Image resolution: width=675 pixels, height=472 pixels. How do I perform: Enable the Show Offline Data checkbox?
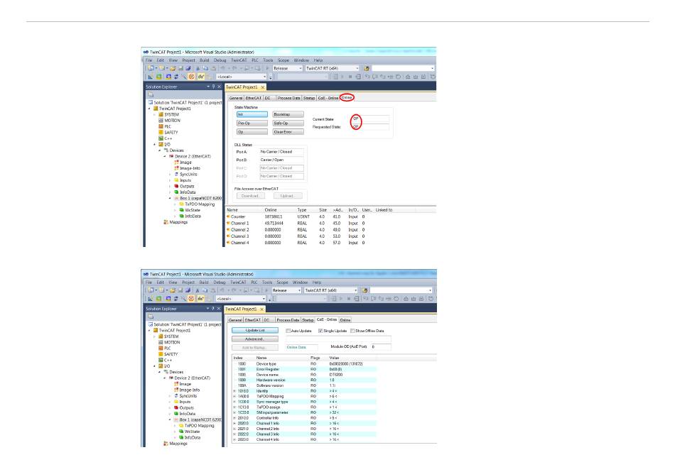coord(352,331)
